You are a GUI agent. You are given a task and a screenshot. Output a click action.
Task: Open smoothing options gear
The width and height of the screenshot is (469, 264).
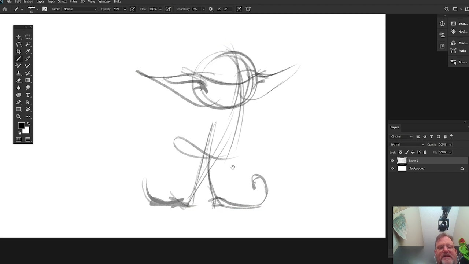click(211, 9)
